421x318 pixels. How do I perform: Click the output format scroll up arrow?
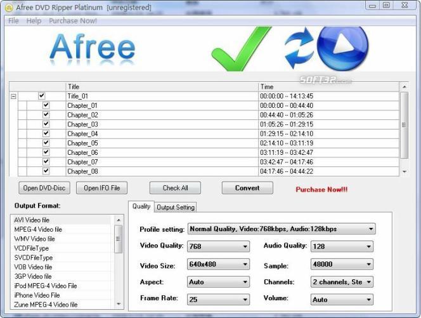[119, 220]
